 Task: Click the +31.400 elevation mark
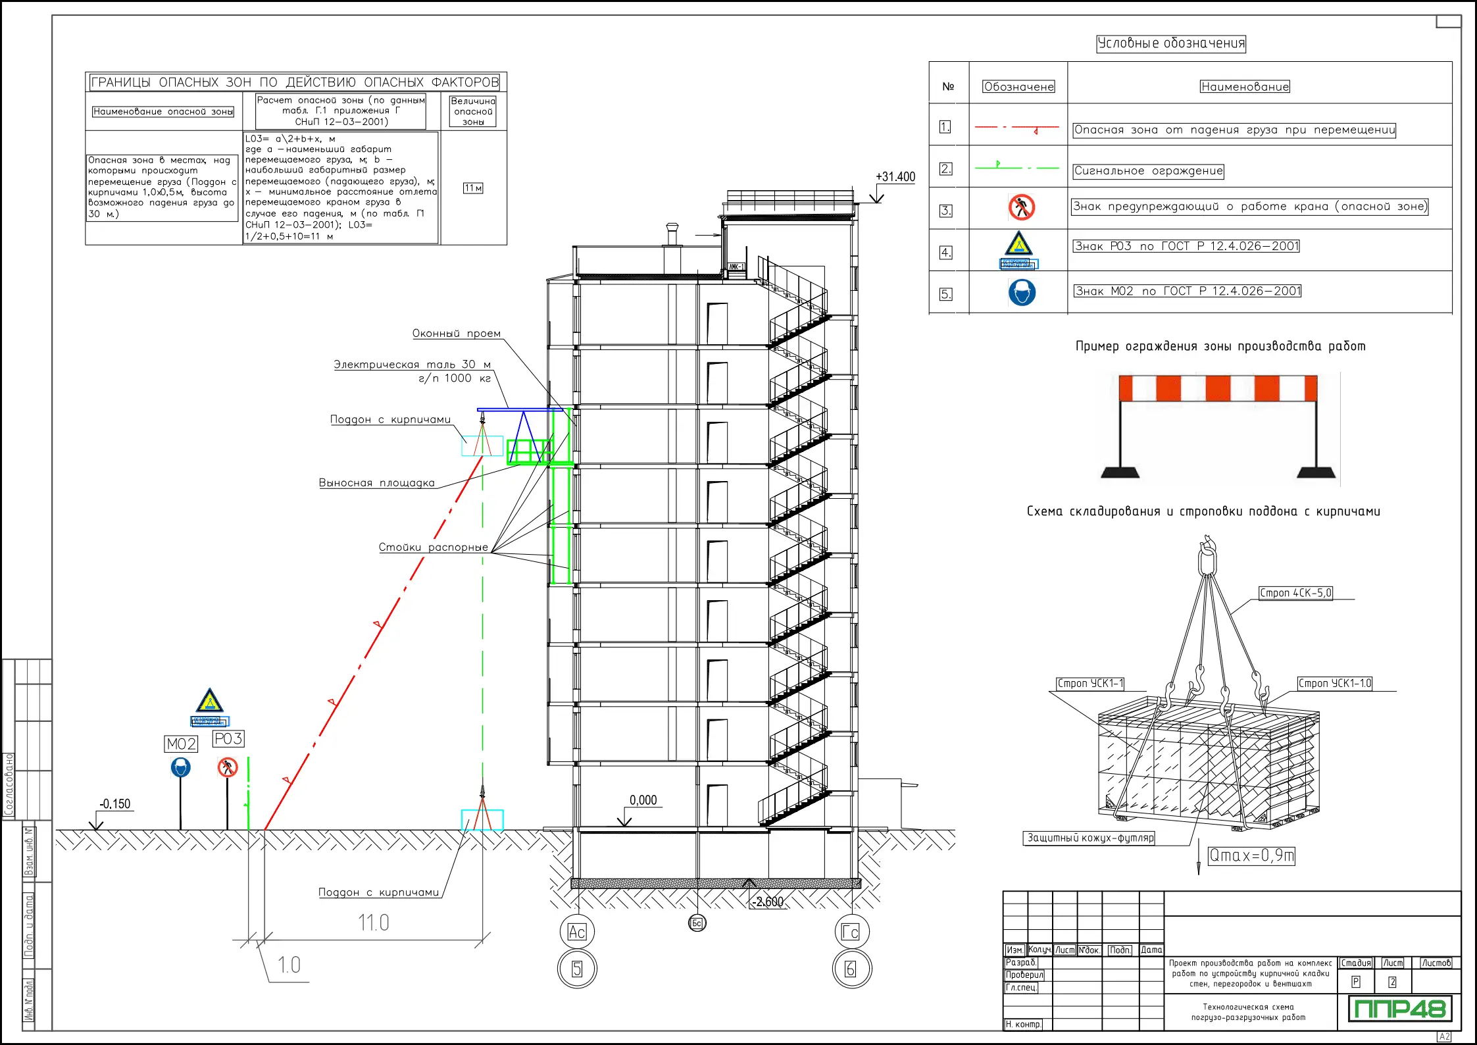pos(895,176)
